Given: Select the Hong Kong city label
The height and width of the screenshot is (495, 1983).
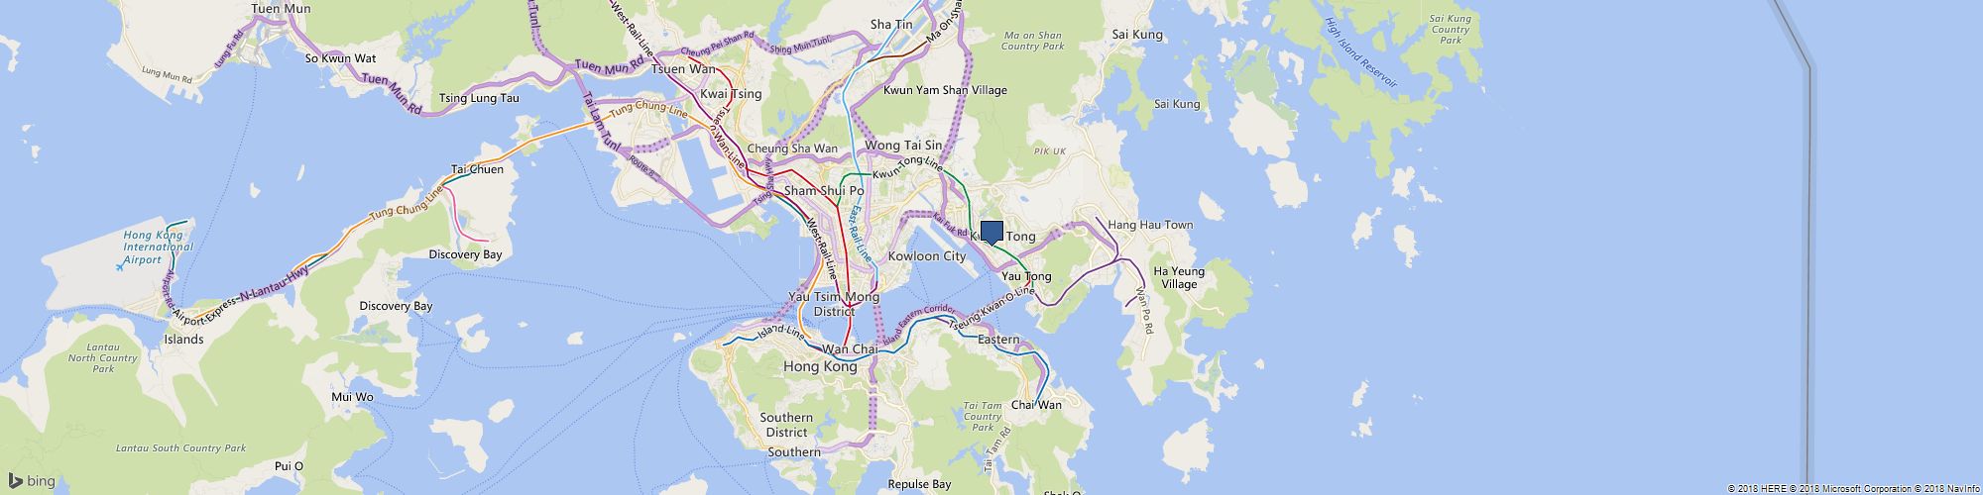Looking at the screenshot, I should (820, 366).
